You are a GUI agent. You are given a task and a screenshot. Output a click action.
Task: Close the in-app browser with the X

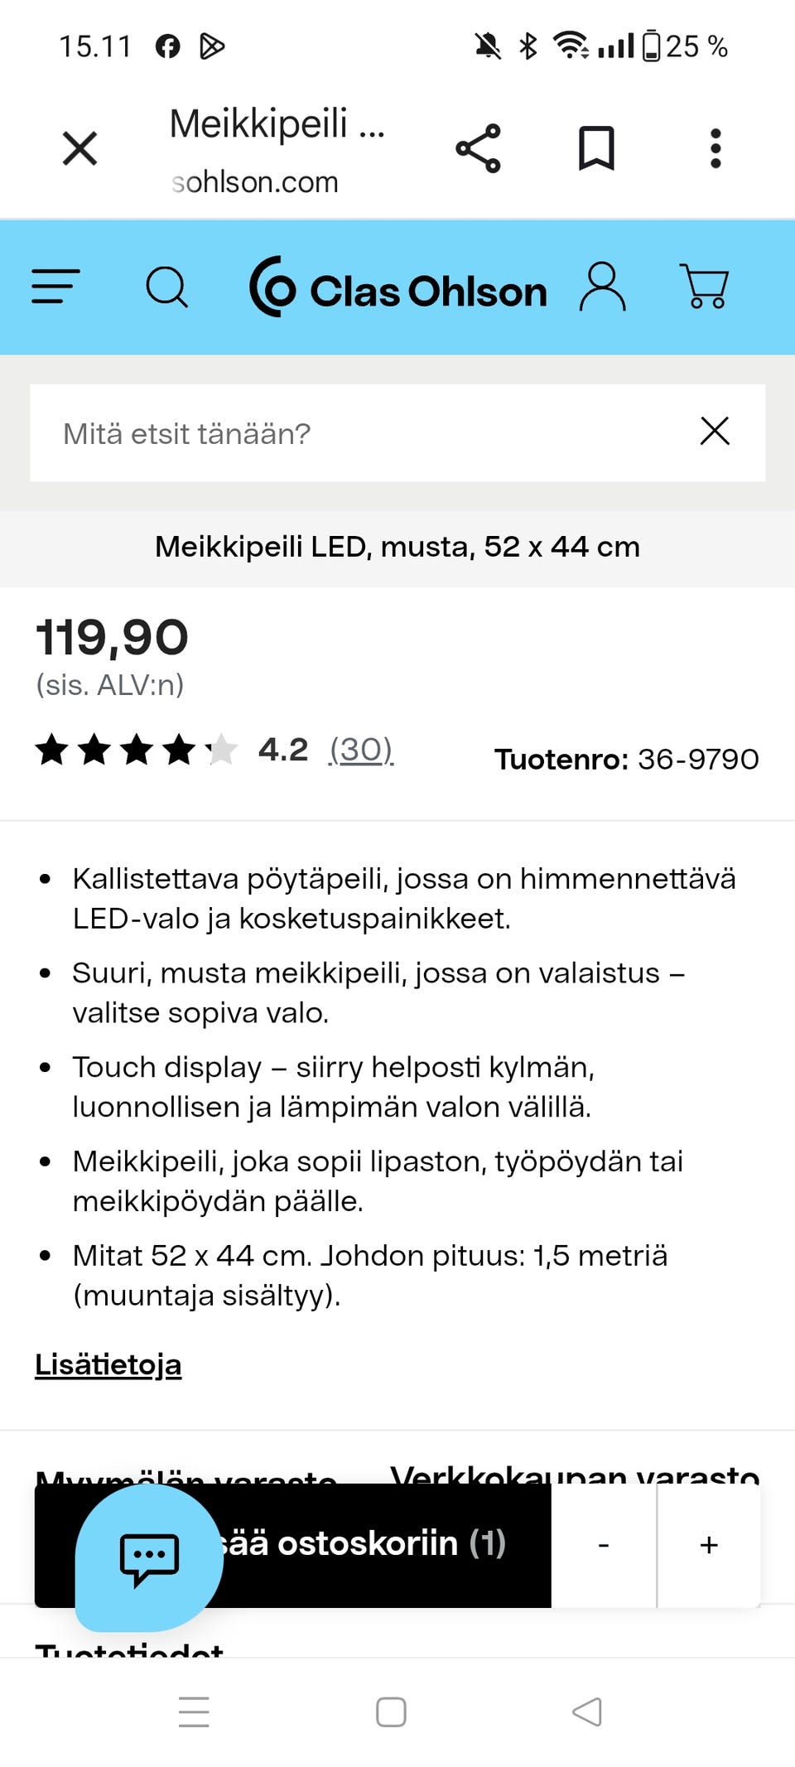point(79,149)
